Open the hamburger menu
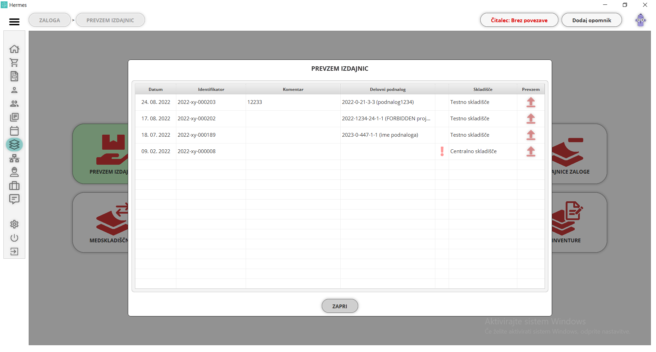The width and height of the screenshot is (656, 352). click(14, 22)
